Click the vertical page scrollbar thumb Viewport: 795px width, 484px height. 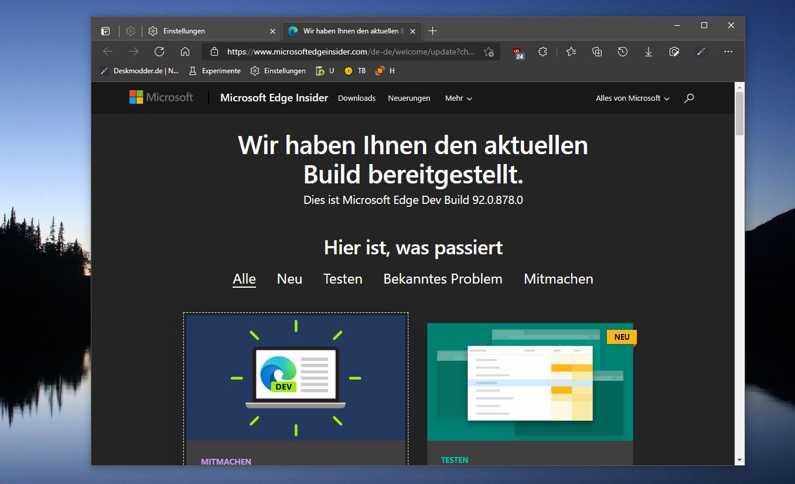739,114
